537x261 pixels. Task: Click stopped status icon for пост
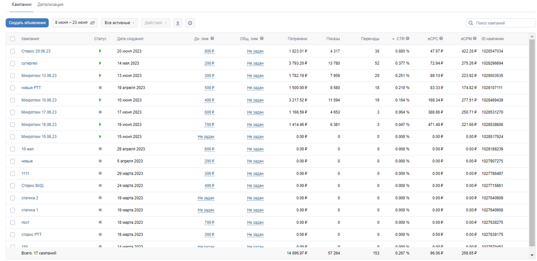[x=100, y=222]
